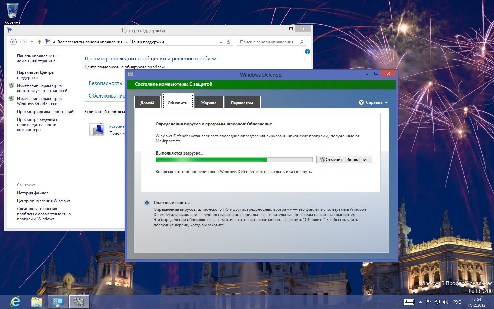The width and height of the screenshot is (494, 309).
Task: Open Action Center flag in the tray
Action: pyautogui.click(x=429, y=302)
